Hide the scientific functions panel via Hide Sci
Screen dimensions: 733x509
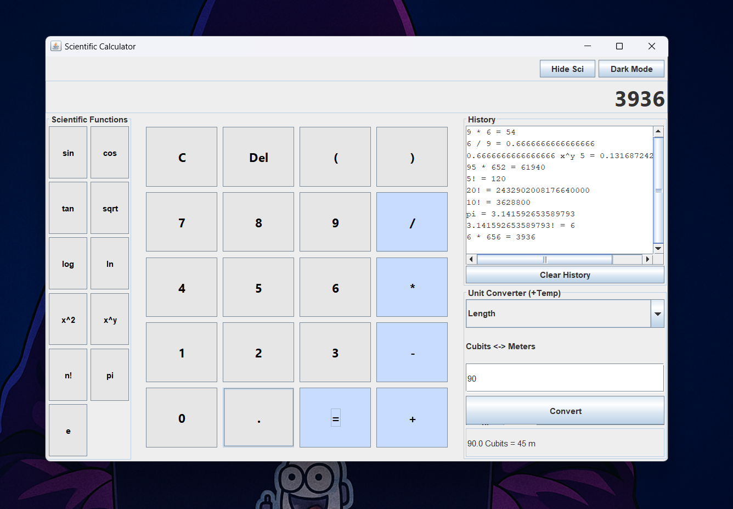point(567,69)
